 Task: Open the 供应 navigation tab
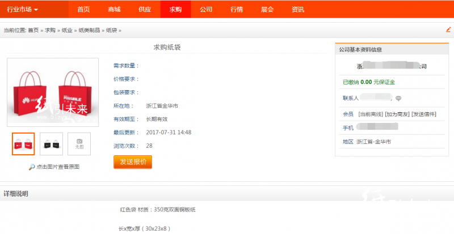pos(145,10)
